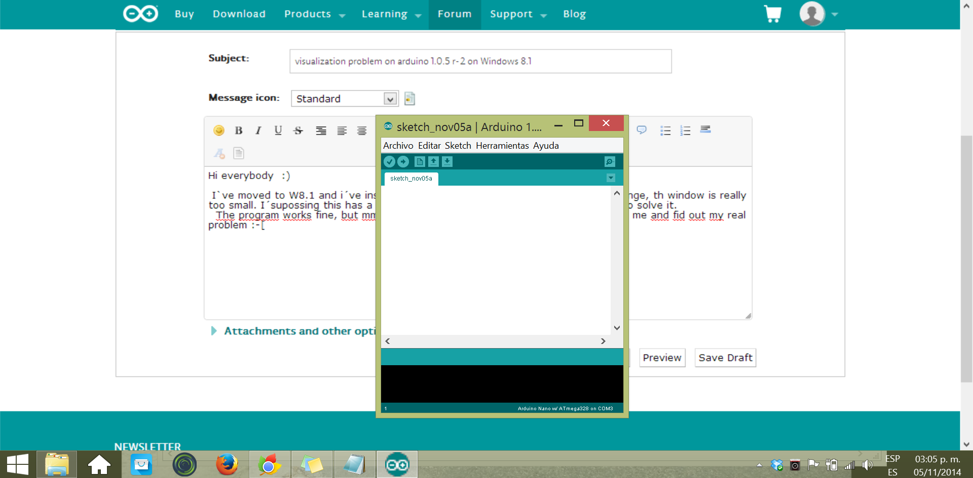Show hidden system tray icons
This screenshot has width=973, height=478.
tap(759, 464)
